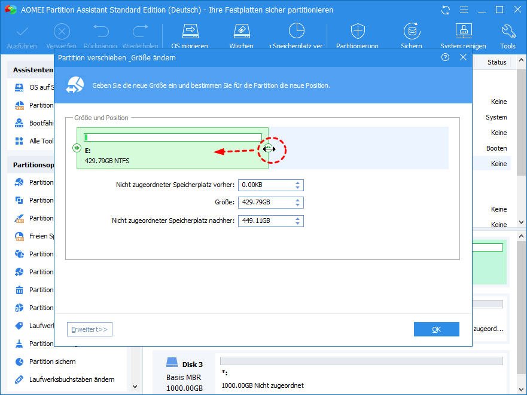527x395 pixels.
Task: Click the Verwerfen toolbar icon
Action: (x=62, y=32)
